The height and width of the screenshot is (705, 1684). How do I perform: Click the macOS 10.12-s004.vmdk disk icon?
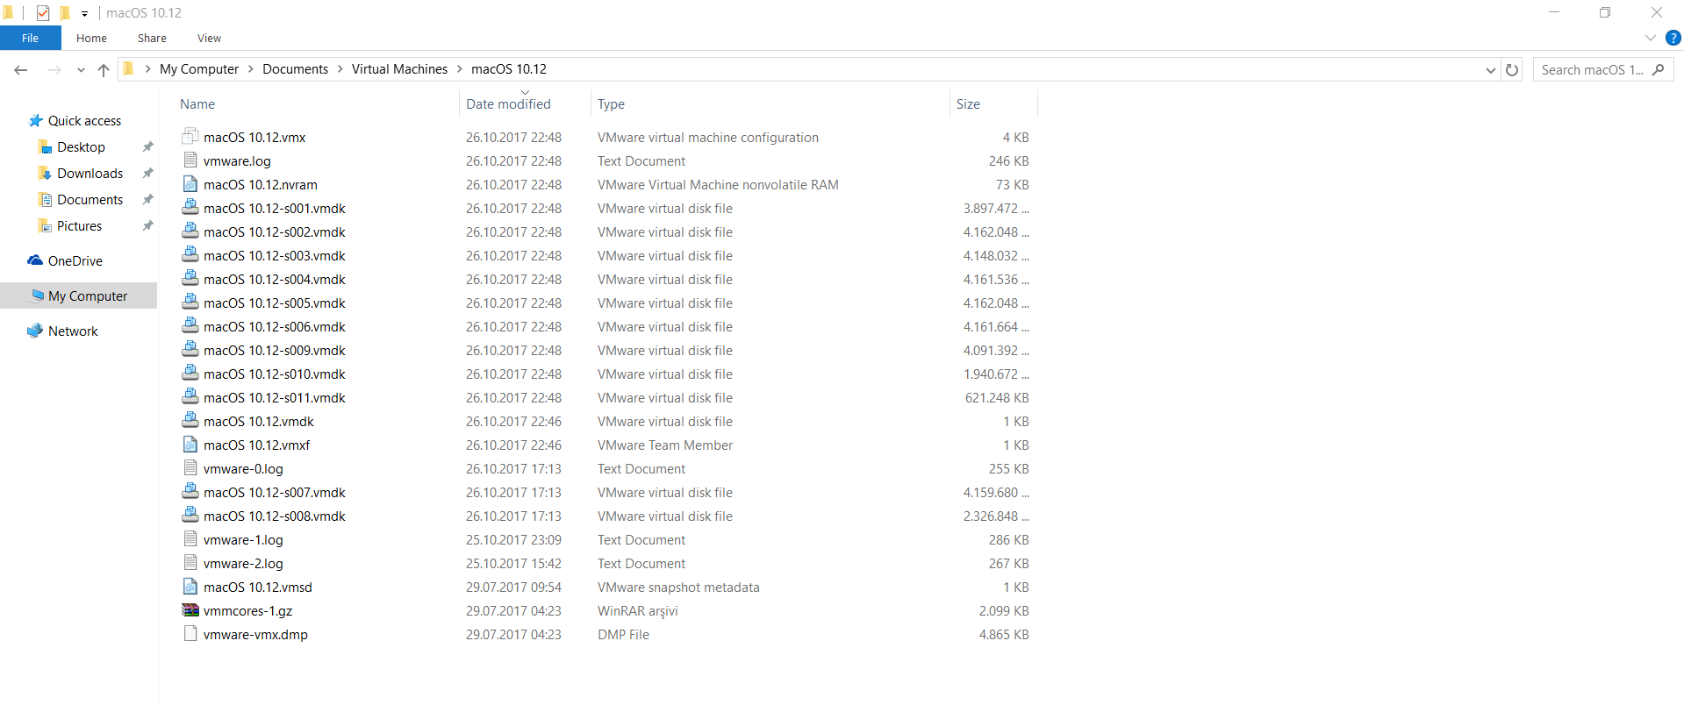[x=190, y=278]
